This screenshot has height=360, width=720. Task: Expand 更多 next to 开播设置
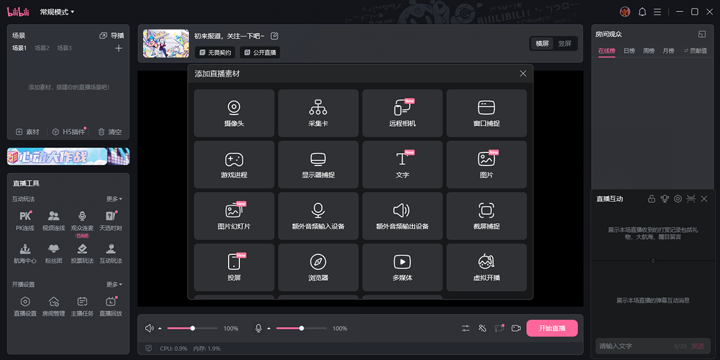pyautogui.click(x=115, y=284)
